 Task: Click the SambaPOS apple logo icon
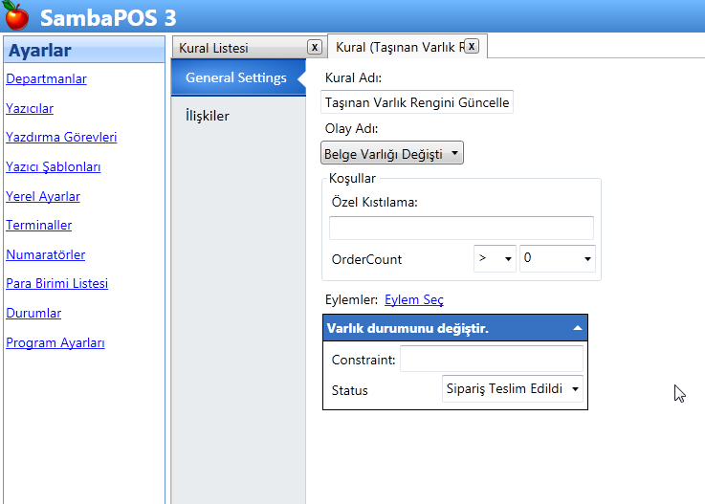(x=17, y=16)
